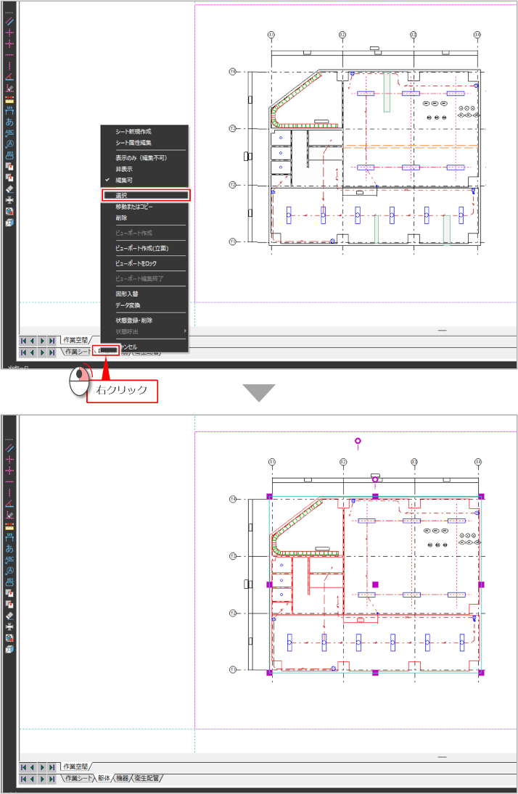Expand the 状態呼出 submenu arrow

184,331
